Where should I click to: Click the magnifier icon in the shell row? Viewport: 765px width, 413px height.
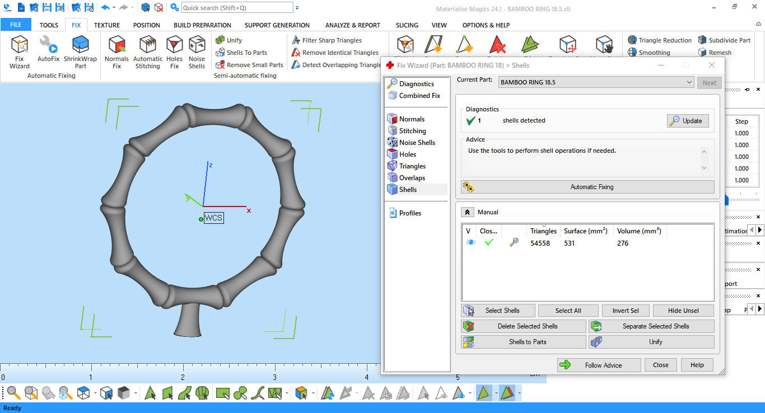tap(514, 242)
